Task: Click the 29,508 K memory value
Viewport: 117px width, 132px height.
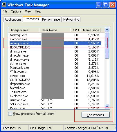Action: coord(93,96)
